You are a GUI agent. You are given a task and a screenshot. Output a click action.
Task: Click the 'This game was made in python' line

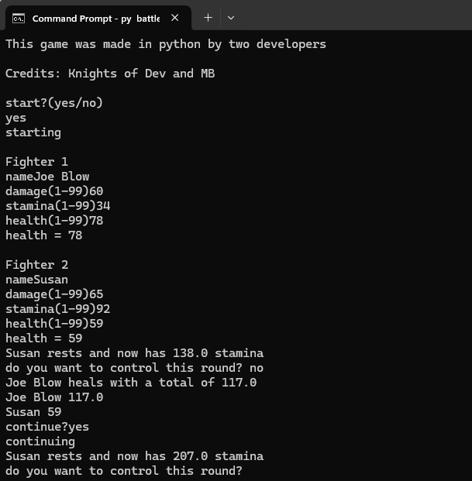[x=166, y=44]
